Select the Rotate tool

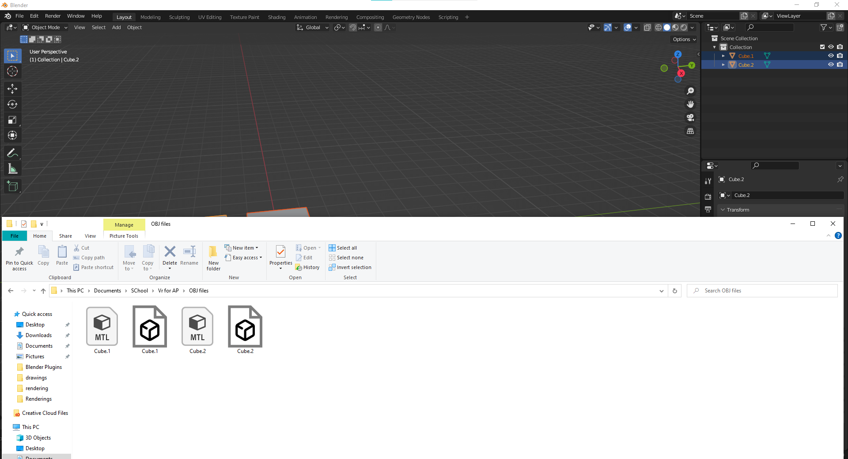point(12,104)
